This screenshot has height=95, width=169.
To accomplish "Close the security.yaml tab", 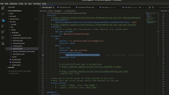I will (53, 7).
